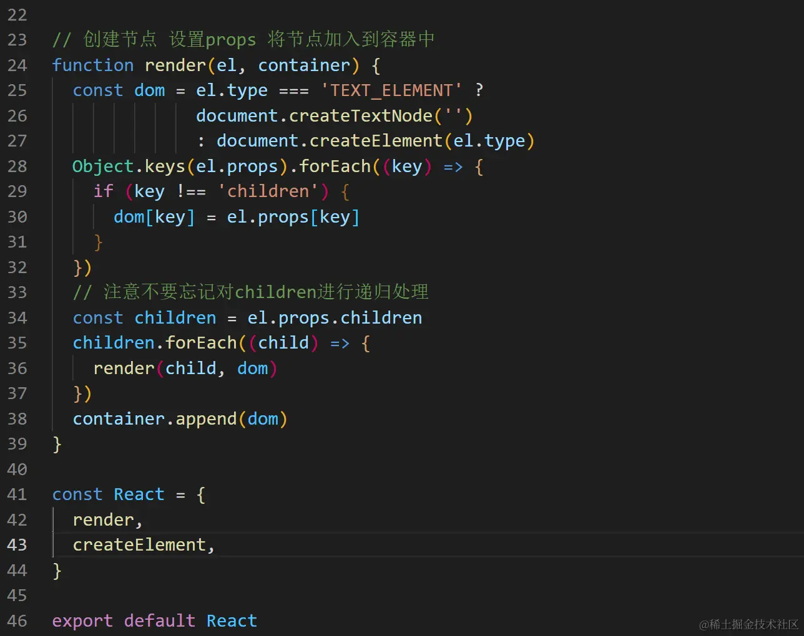The image size is (804, 636).
Task: Click 'React' after export default on line 46
Action: click(232, 621)
